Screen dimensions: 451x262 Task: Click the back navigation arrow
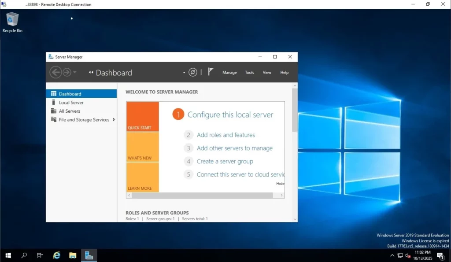[x=55, y=72]
